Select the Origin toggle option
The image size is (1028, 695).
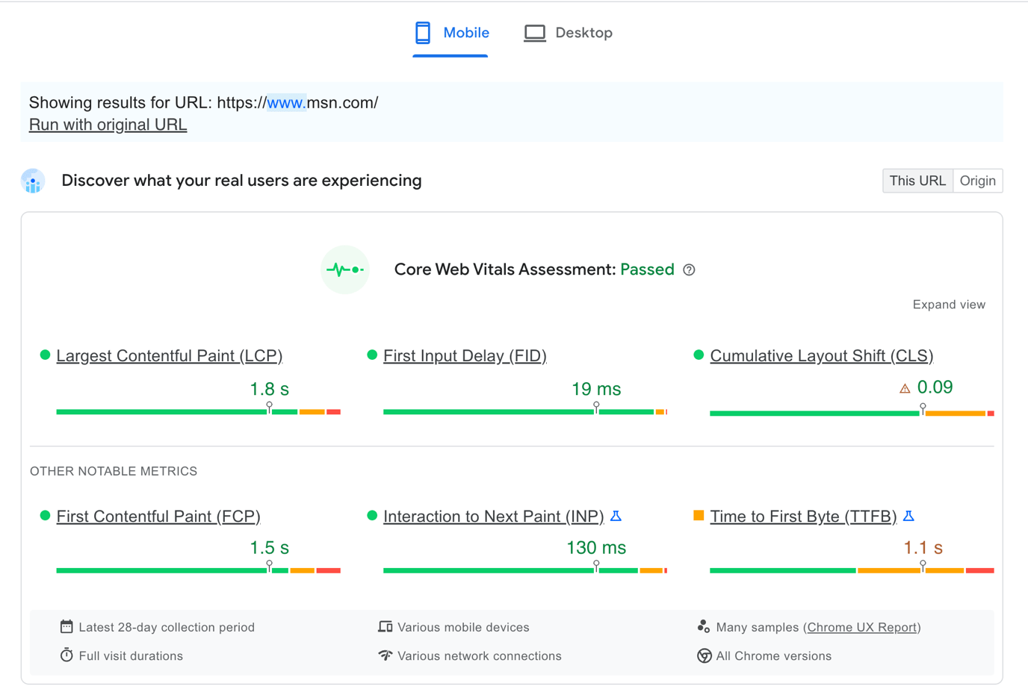[977, 181]
